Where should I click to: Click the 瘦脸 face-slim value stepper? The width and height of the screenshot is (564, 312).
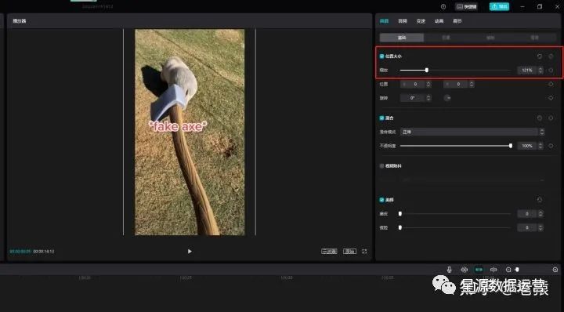tap(540, 228)
